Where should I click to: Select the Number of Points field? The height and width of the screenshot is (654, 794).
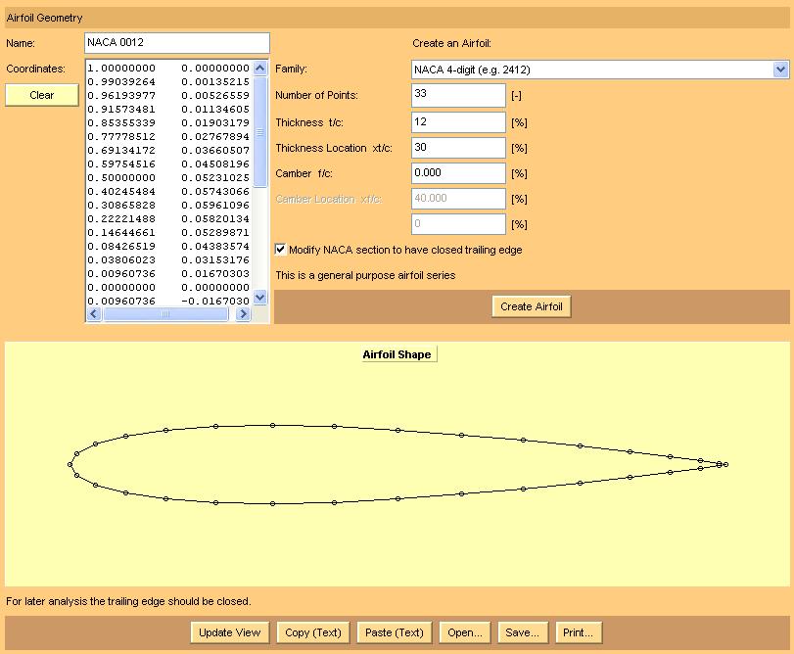(458, 95)
